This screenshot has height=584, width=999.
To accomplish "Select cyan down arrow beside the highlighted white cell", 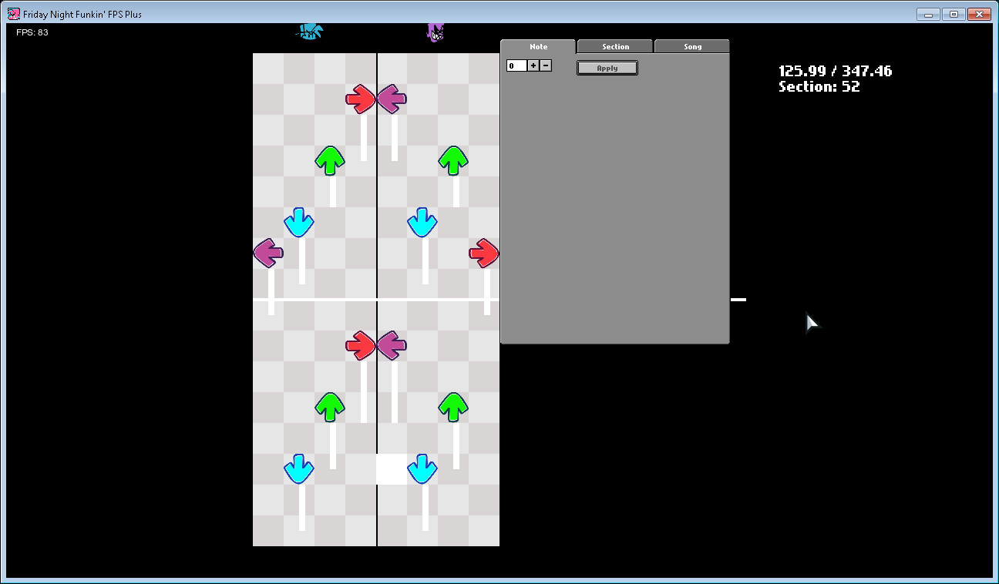I will (422, 468).
